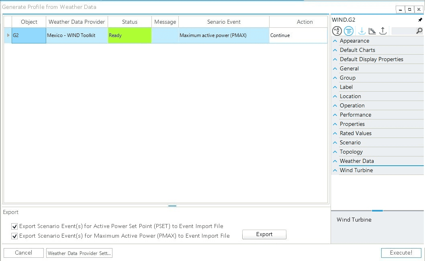
Task: Sort properties alphabetically with A-Z icon
Action: click(337, 31)
